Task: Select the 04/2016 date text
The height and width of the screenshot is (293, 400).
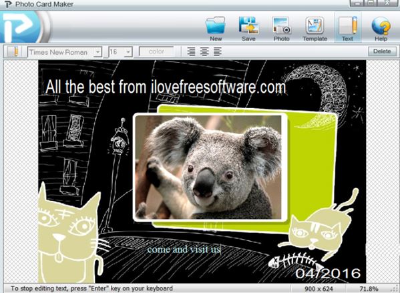Action: click(328, 273)
